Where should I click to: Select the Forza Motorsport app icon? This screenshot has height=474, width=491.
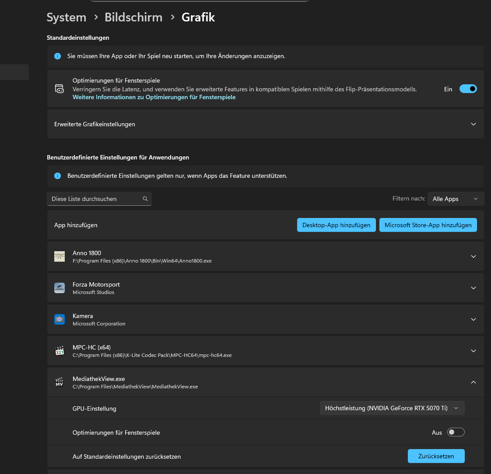click(60, 288)
